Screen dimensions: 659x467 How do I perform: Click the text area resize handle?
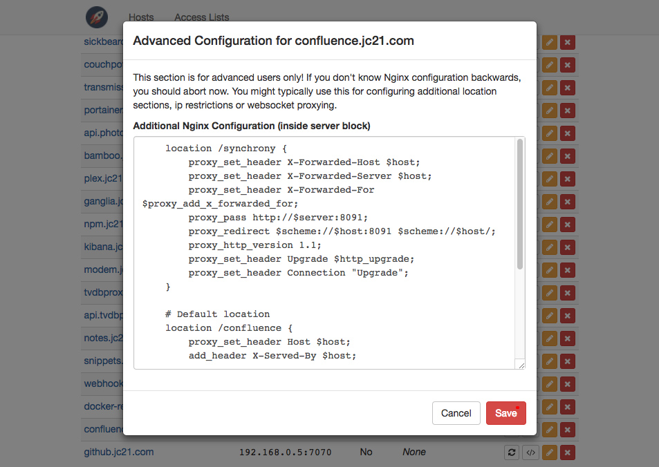point(521,365)
